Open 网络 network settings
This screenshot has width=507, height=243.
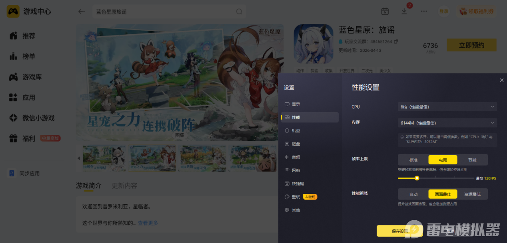click(x=309, y=170)
